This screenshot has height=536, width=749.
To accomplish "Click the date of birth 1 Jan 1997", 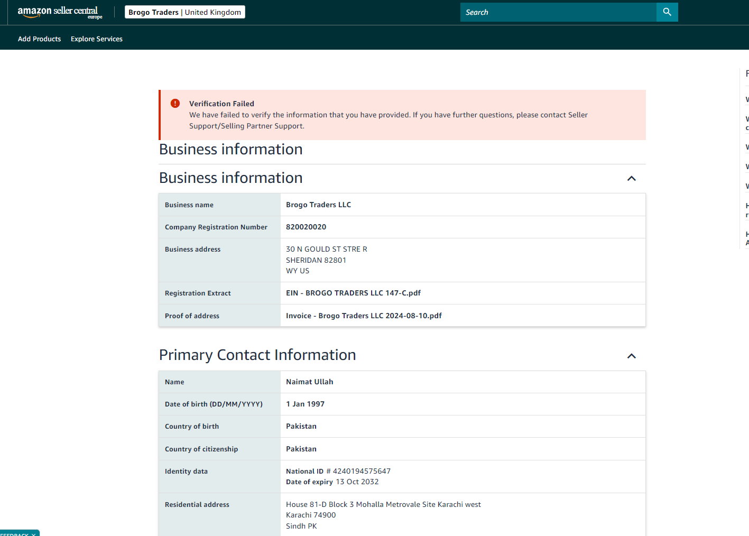I will pyautogui.click(x=305, y=404).
